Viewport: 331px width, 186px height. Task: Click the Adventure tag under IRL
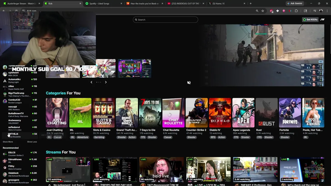tap(83, 137)
